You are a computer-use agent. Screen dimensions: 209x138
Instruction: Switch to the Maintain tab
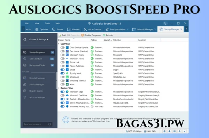click(x=73, y=30)
